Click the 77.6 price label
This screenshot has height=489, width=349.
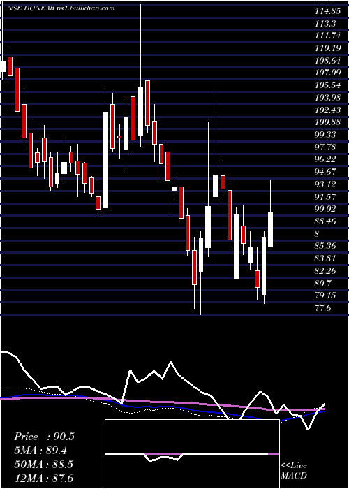[323, 308]
